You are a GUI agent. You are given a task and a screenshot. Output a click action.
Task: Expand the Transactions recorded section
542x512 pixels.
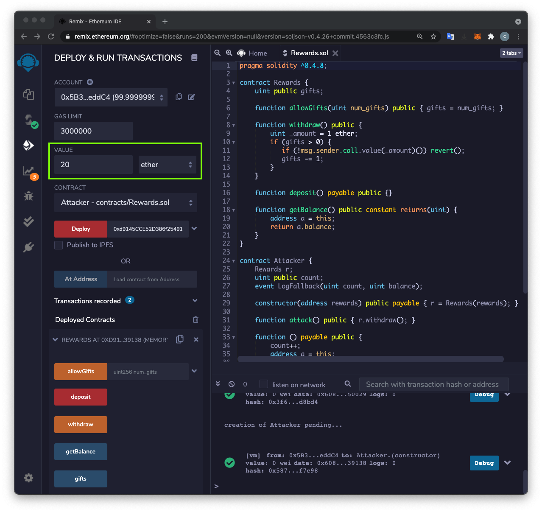pyautogui.click(x=195, y=301)
